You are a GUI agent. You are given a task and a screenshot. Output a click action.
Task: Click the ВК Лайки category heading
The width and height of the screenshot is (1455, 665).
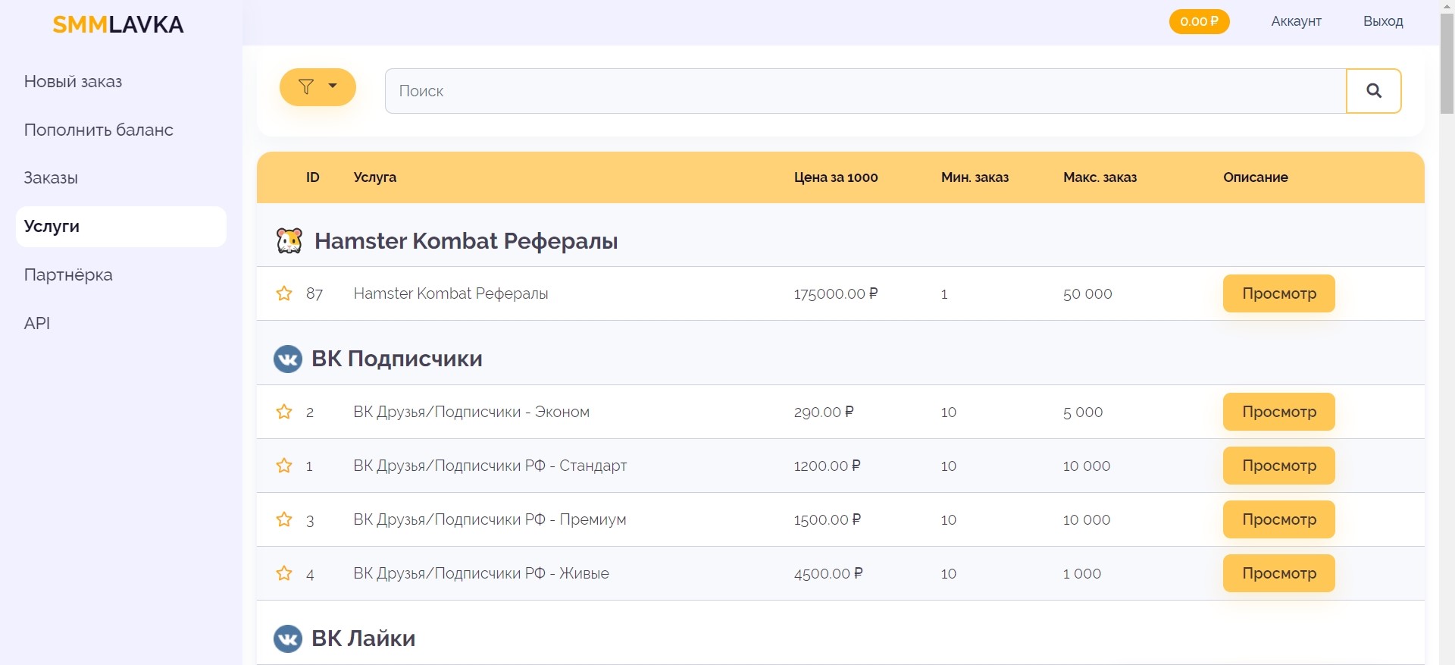(364, 638)
